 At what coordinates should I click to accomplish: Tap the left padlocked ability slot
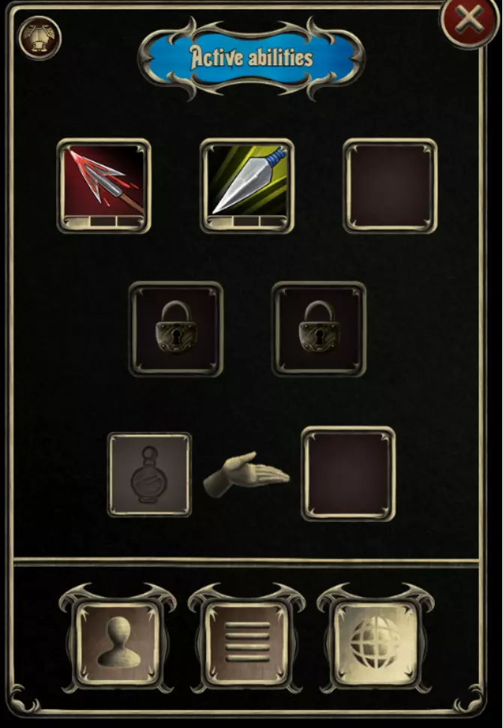point(176,328)
